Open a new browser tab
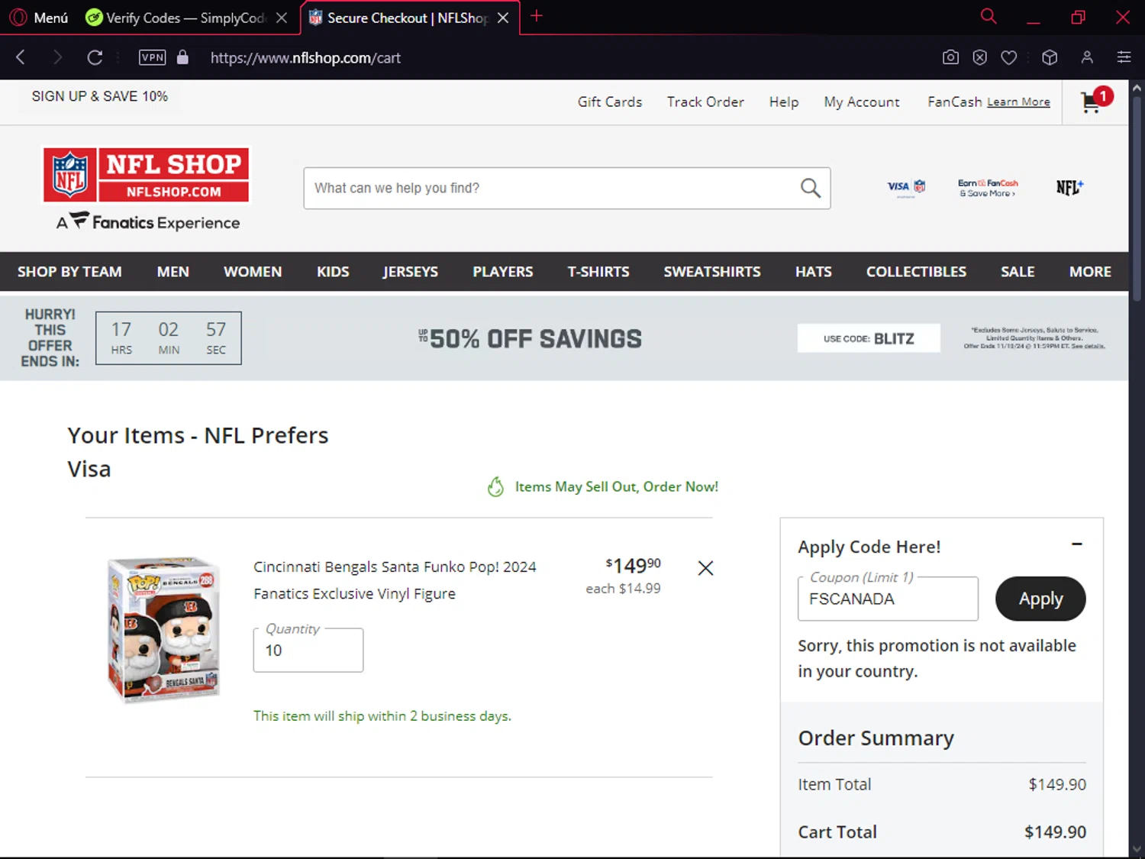Viewport: 1145px width, 859px height. pyautogui.click(x=537, y=16)
